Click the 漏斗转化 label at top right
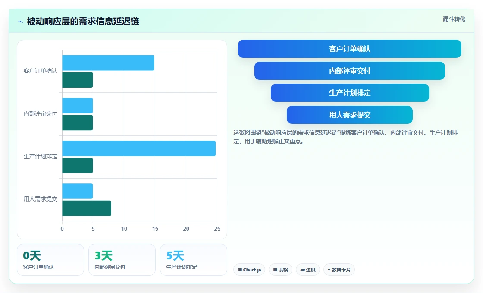Viewport: 483px width, 293px height. 454,19
